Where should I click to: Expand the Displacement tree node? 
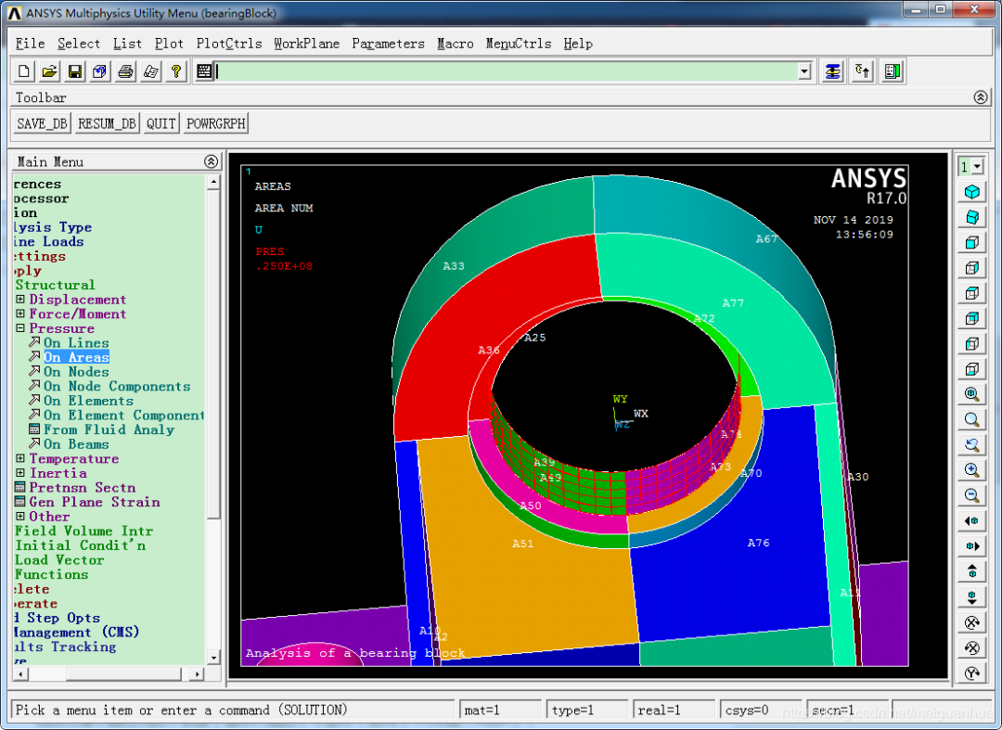coord(20,299)
